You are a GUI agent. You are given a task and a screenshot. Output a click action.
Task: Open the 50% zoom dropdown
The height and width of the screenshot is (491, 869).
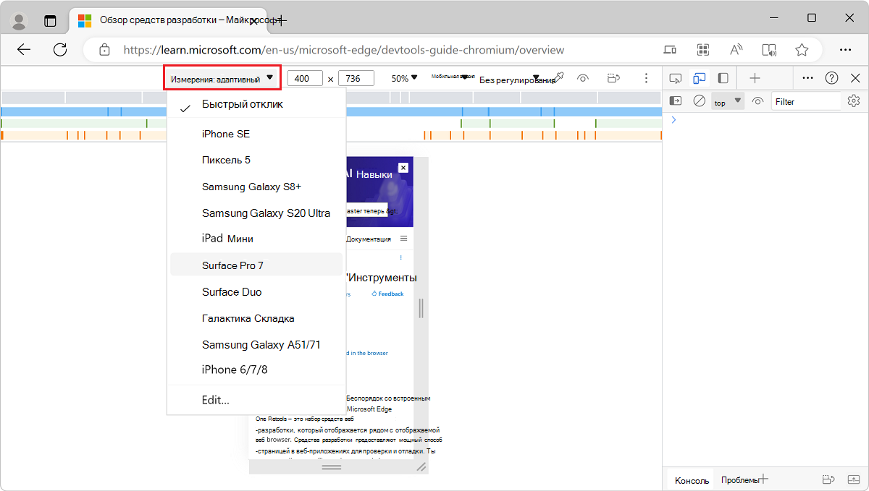[405, 78]
